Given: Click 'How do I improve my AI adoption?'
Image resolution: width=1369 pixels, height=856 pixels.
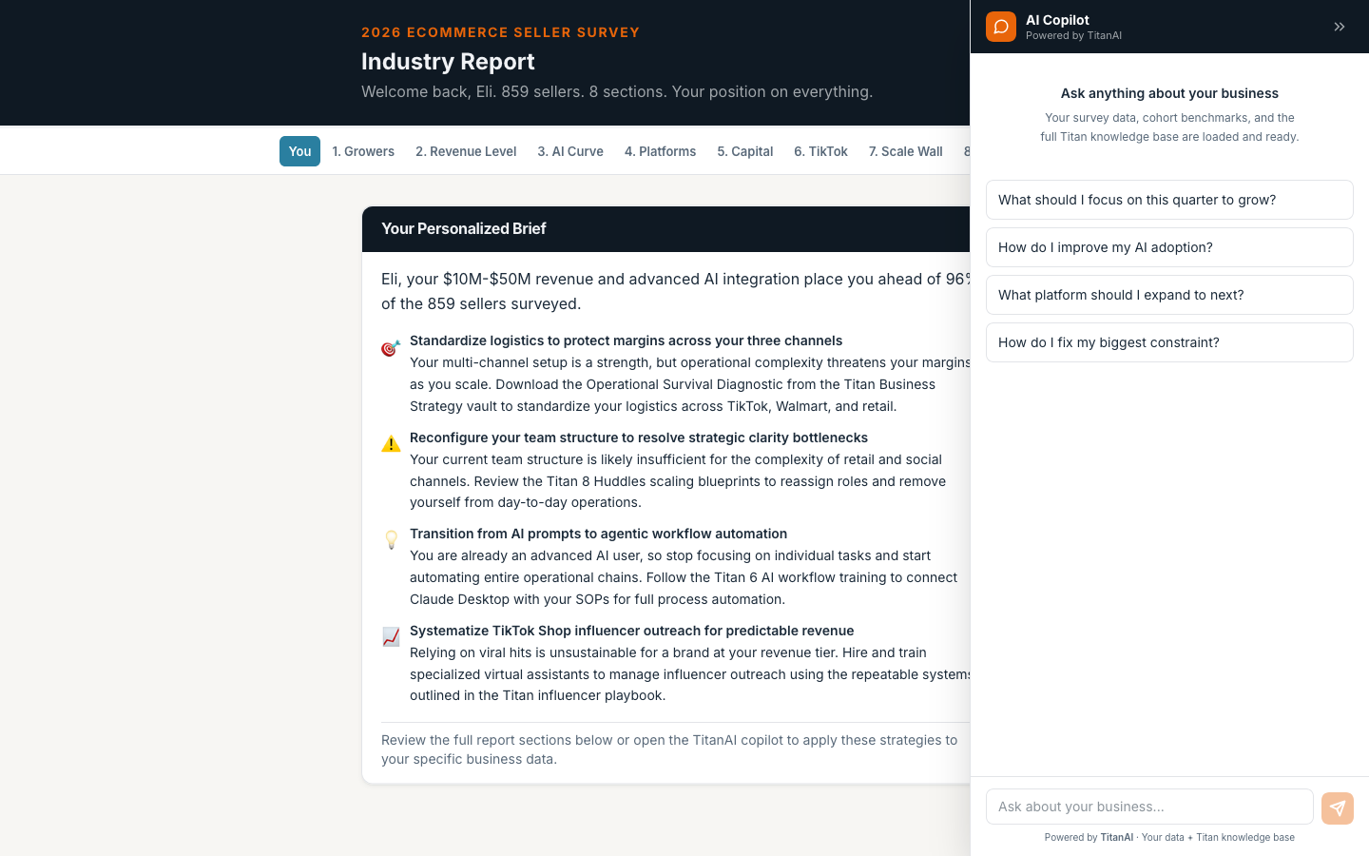Looking at the screenshot, I should tap(1169, 247).
